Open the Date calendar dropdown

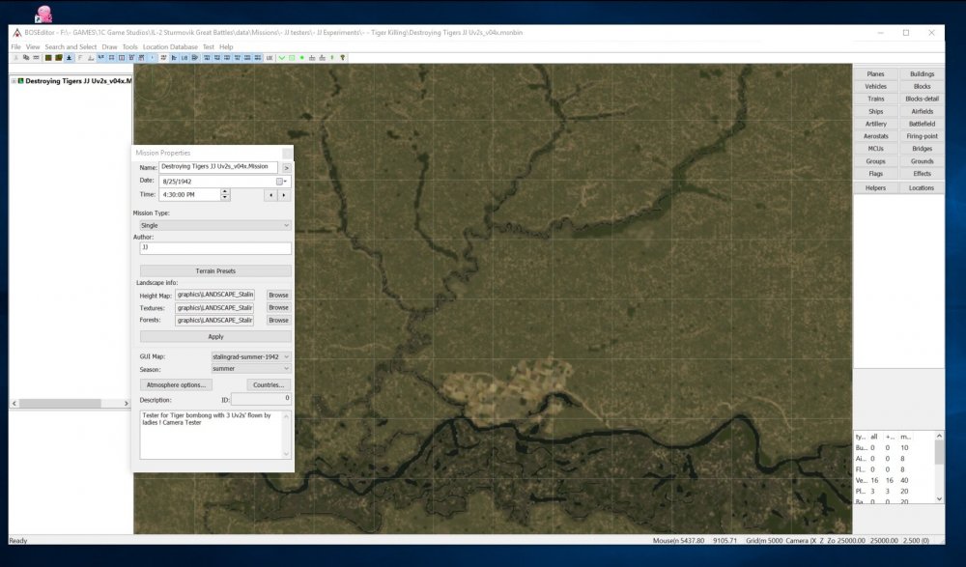tap(281, 181)
